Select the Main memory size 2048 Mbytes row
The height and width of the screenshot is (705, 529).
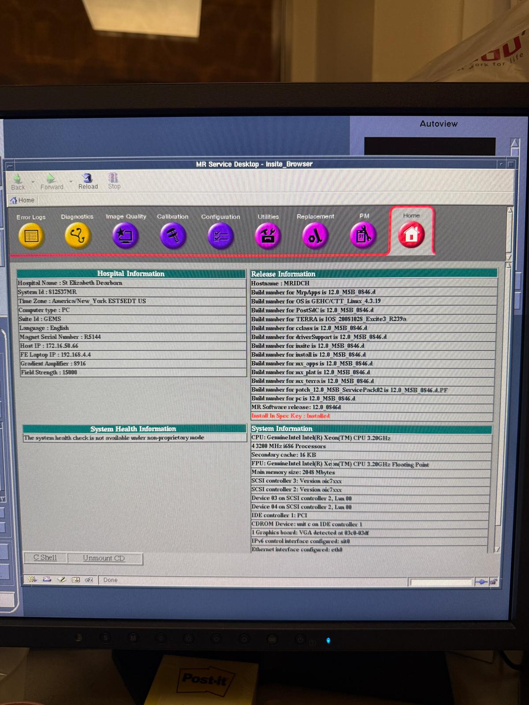pos(370,472)
